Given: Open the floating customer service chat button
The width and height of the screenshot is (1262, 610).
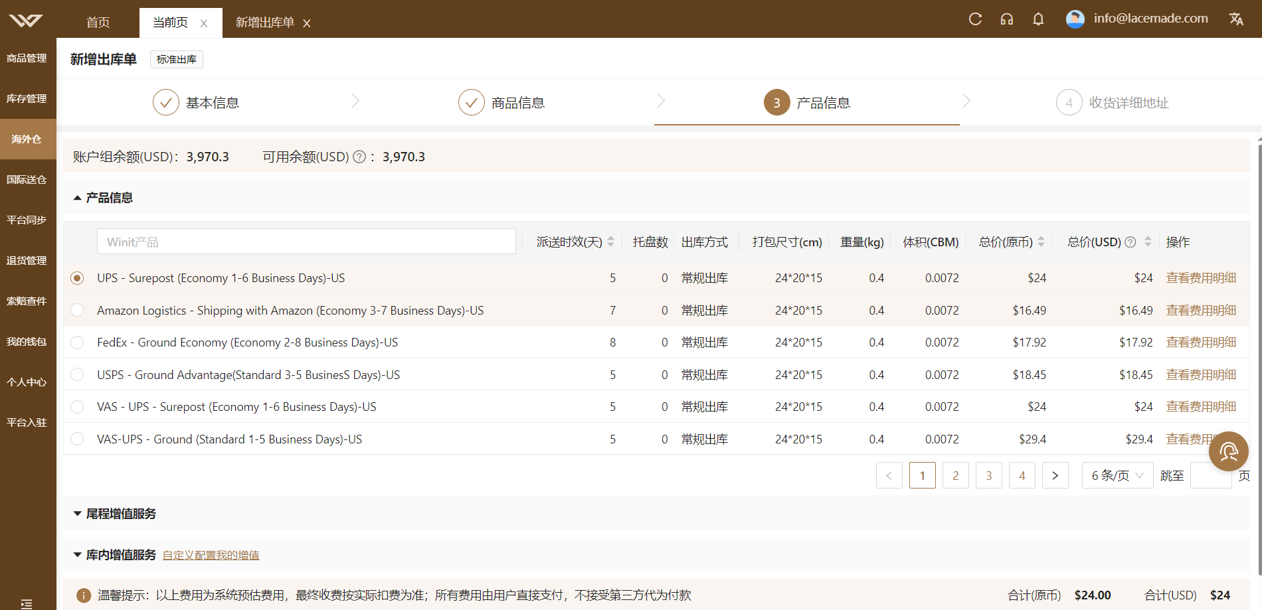Looking at the screenshot, I should pos(1229,451).
